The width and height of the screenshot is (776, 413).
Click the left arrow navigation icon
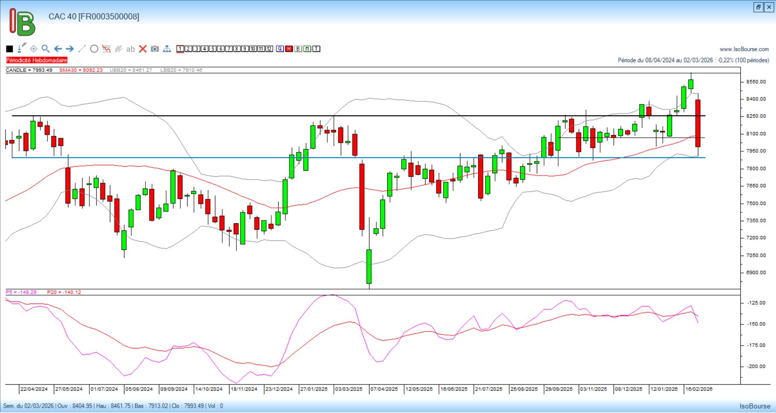58,49
